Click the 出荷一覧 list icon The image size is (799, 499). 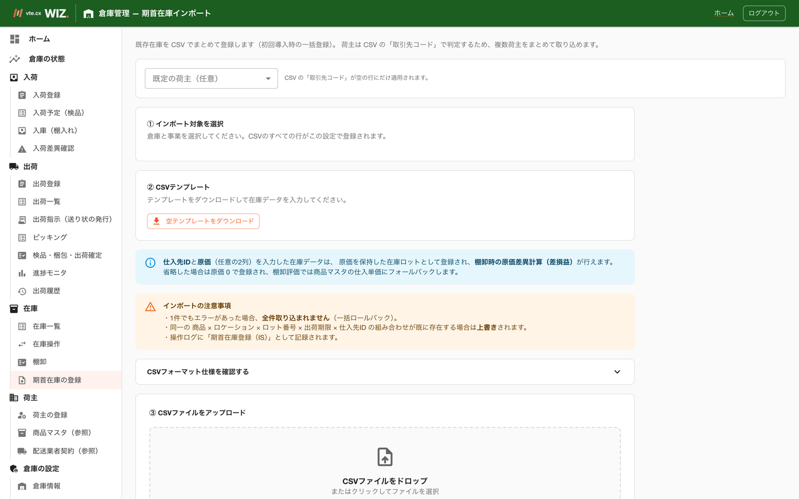(x=22, y=201)
